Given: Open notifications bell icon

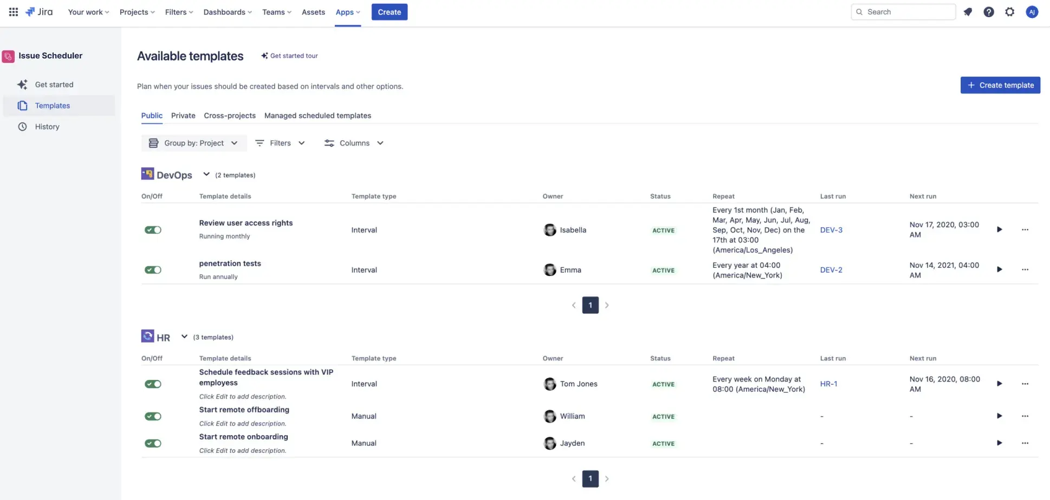Looking at the screenshot, I should 968,11.
